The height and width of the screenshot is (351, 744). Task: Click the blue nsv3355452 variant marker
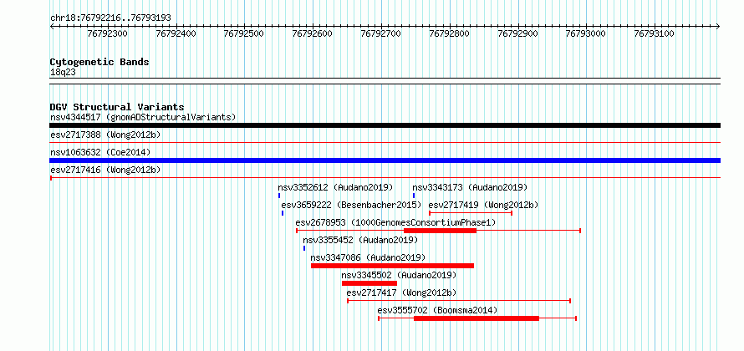point(304,248)
